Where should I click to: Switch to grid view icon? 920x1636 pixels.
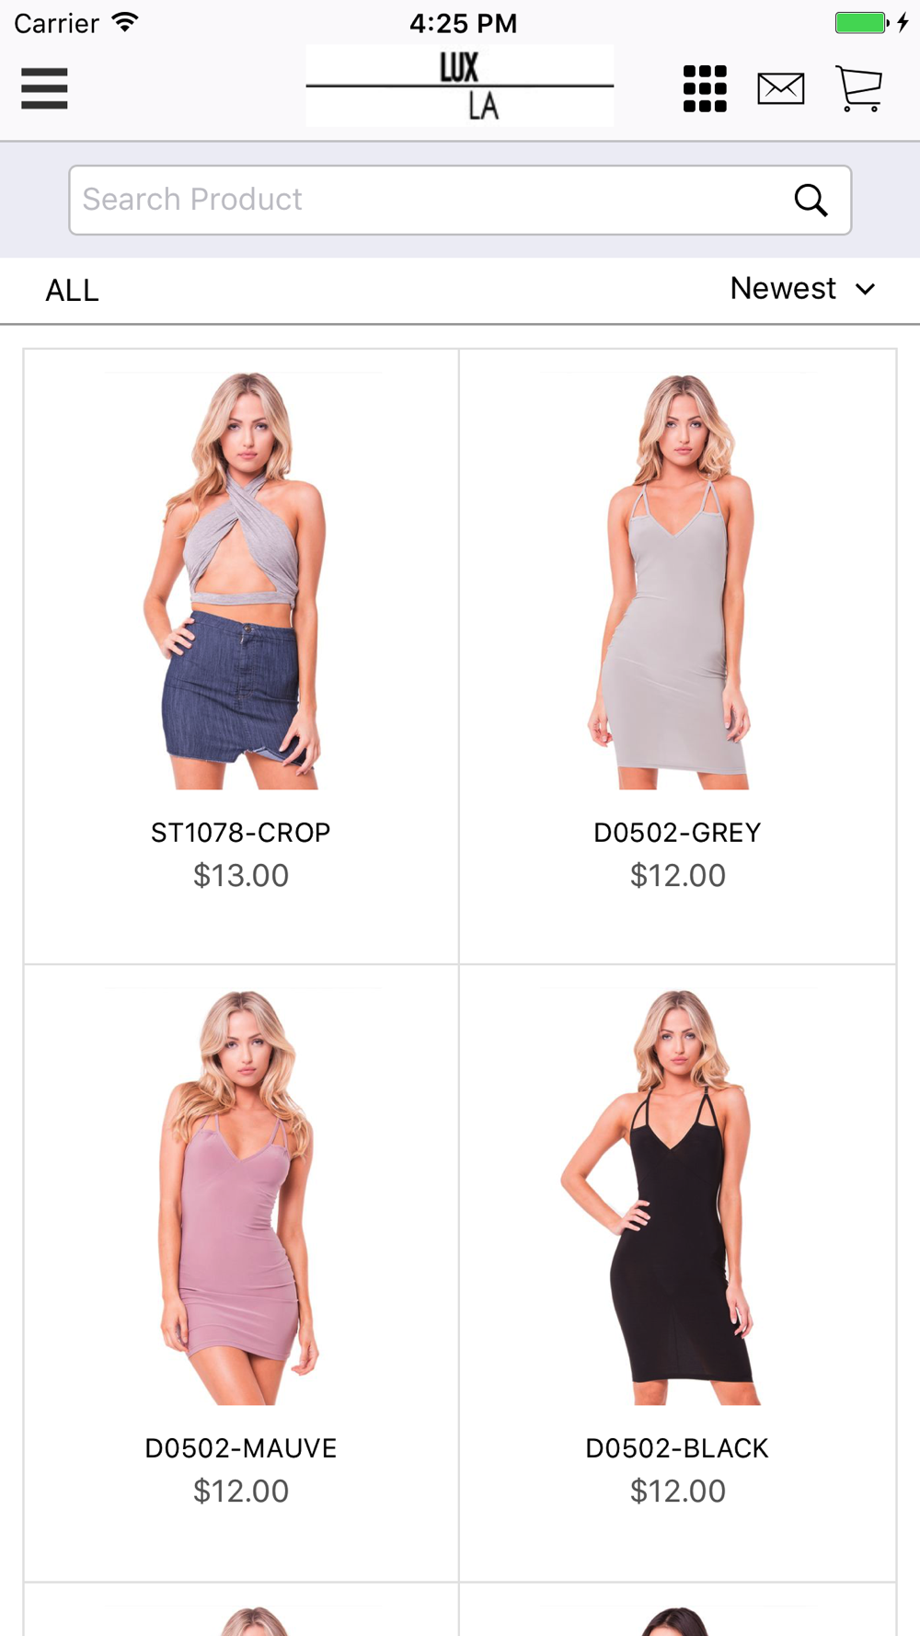point(705,88)
